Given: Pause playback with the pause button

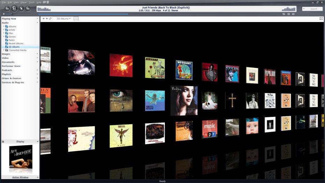Looking at the screenshot, I should [14, 8].
